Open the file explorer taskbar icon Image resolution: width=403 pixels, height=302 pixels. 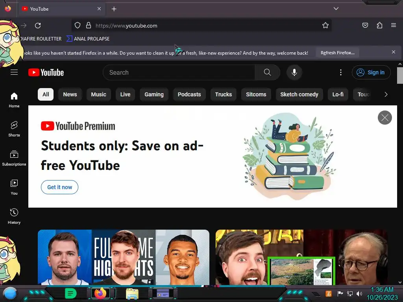pyautogui.click(x=132, y=294)
